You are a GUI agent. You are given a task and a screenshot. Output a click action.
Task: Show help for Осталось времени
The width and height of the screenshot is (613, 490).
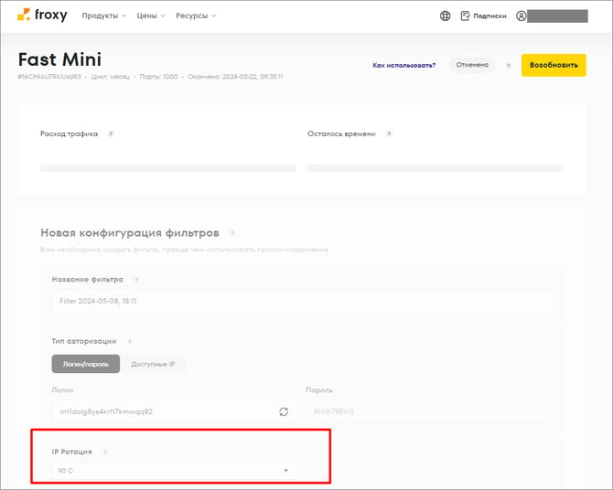point(389,133)
